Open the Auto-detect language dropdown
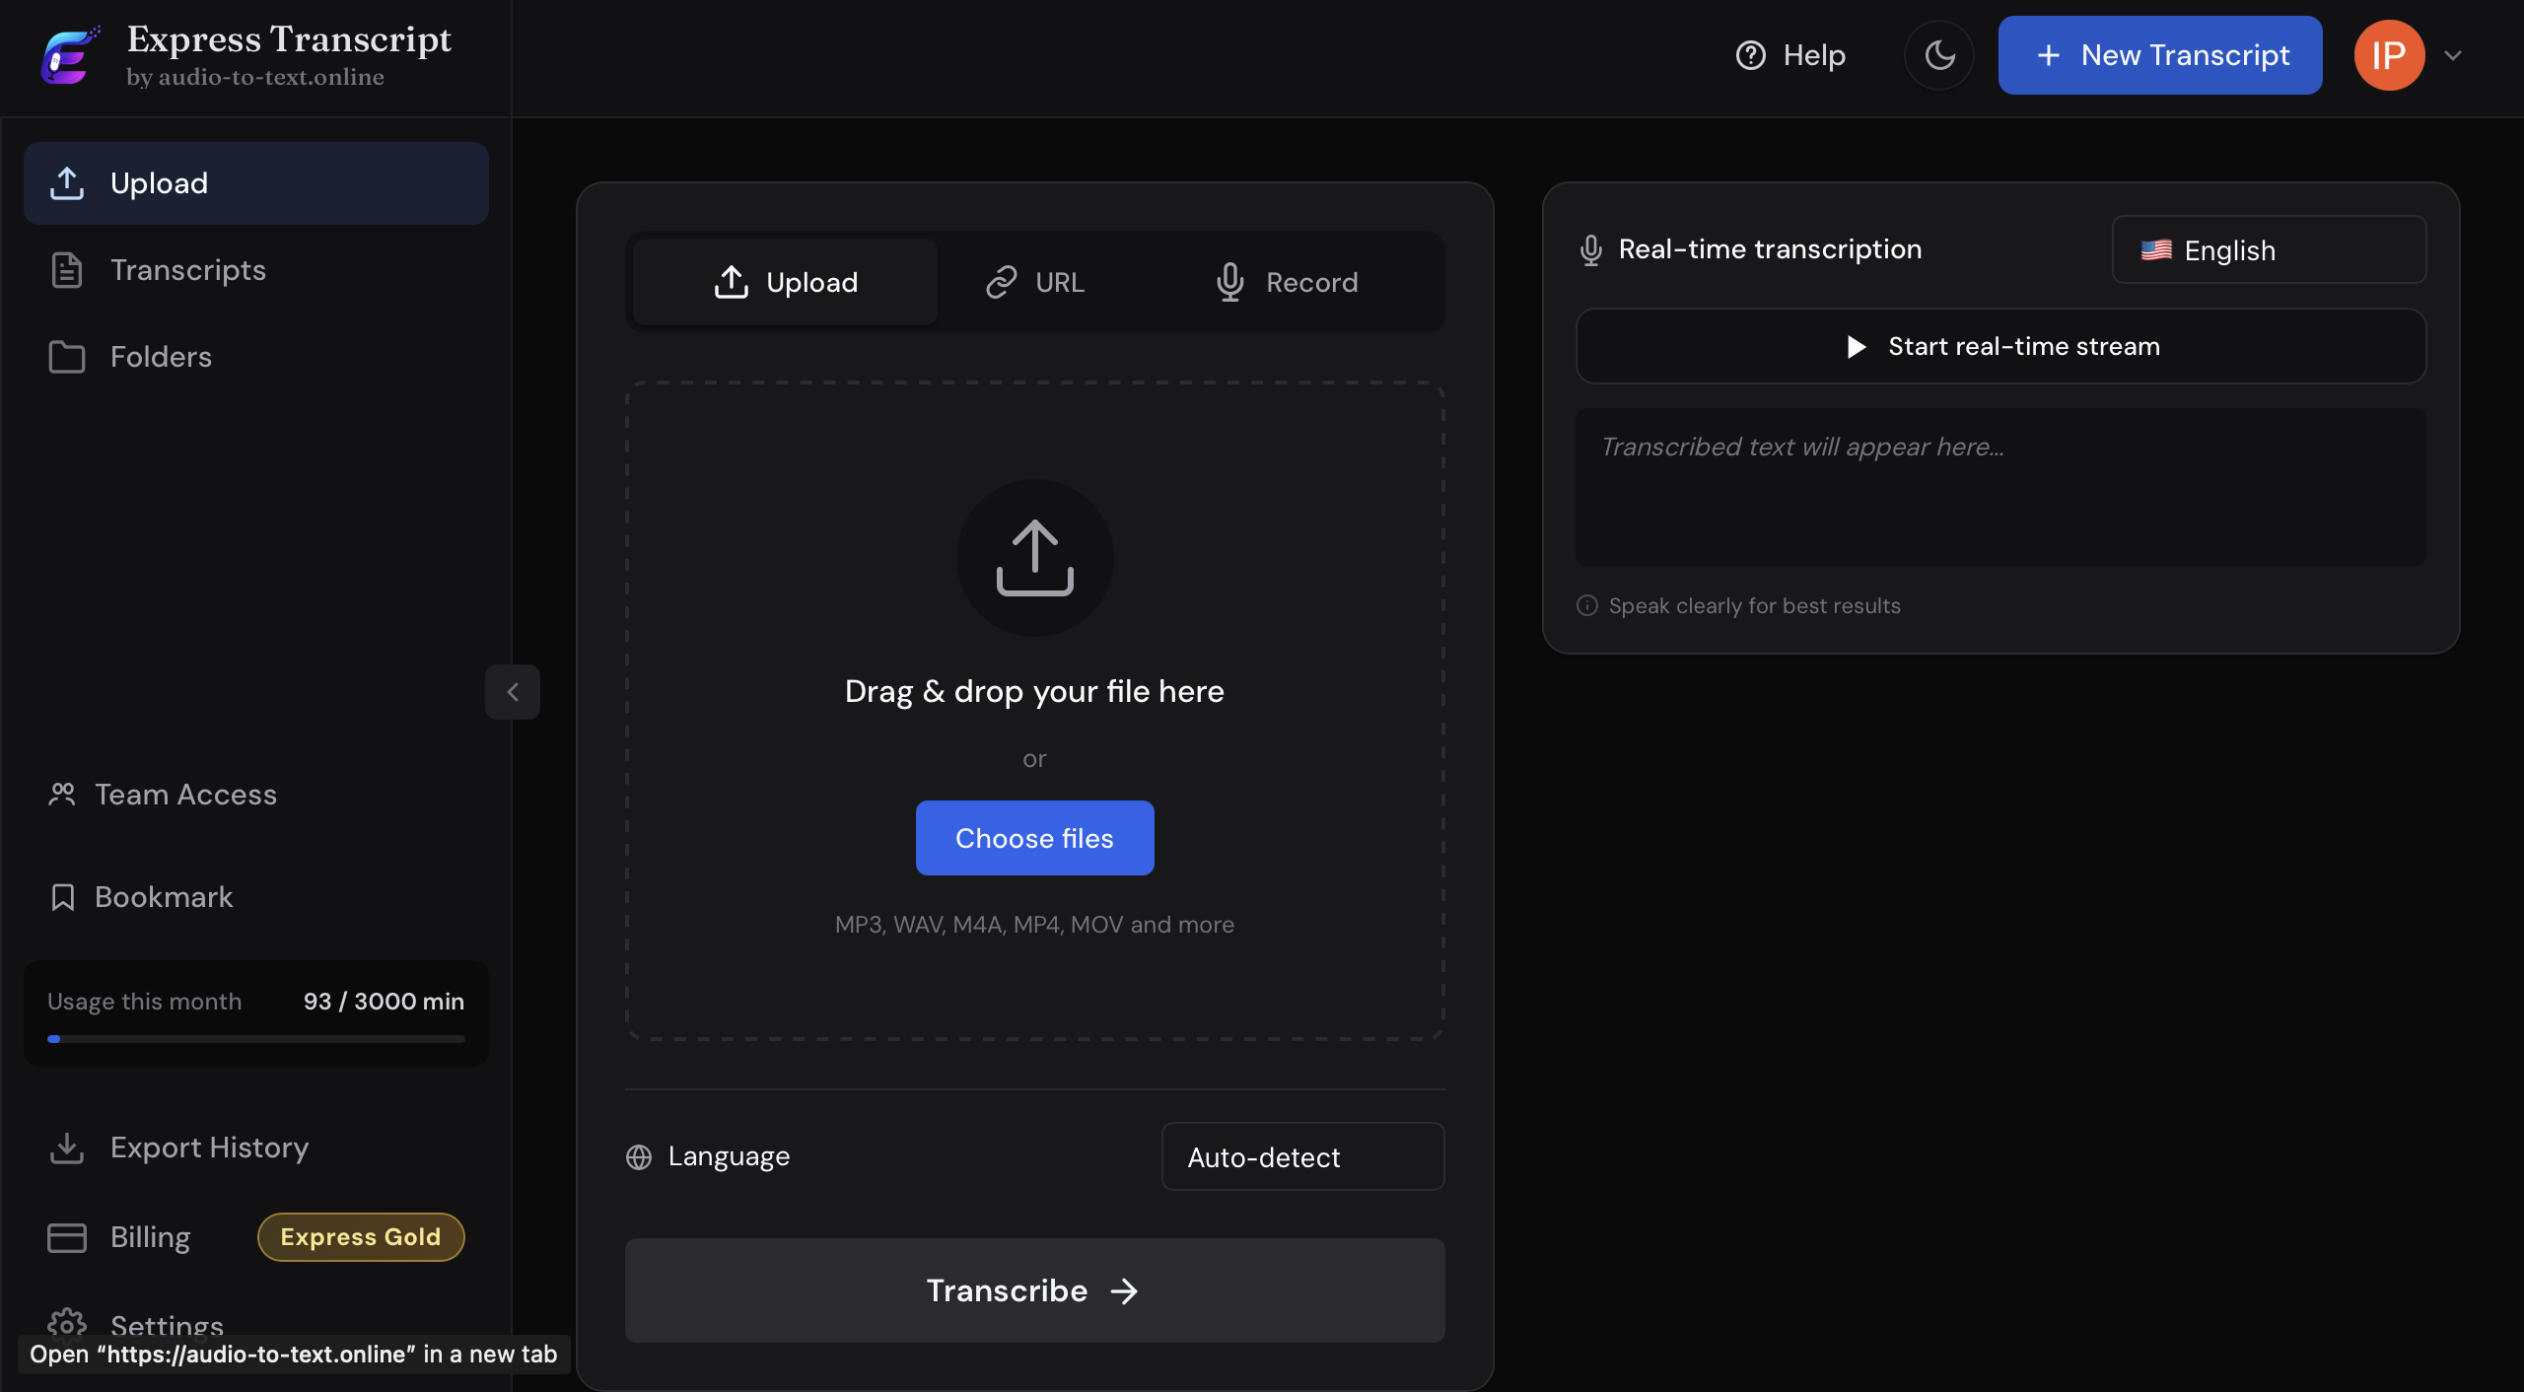 pos(1301,1156)
